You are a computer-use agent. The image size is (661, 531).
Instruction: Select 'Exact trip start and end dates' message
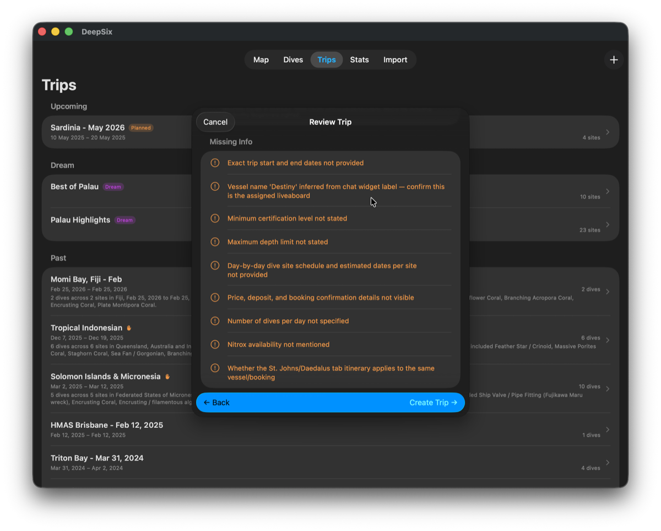(x=295, y=163)
